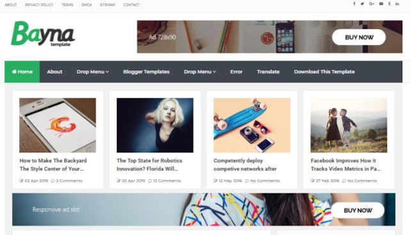Open the YouTube social icon
The image size is (410, 235).
click(381, 4)
